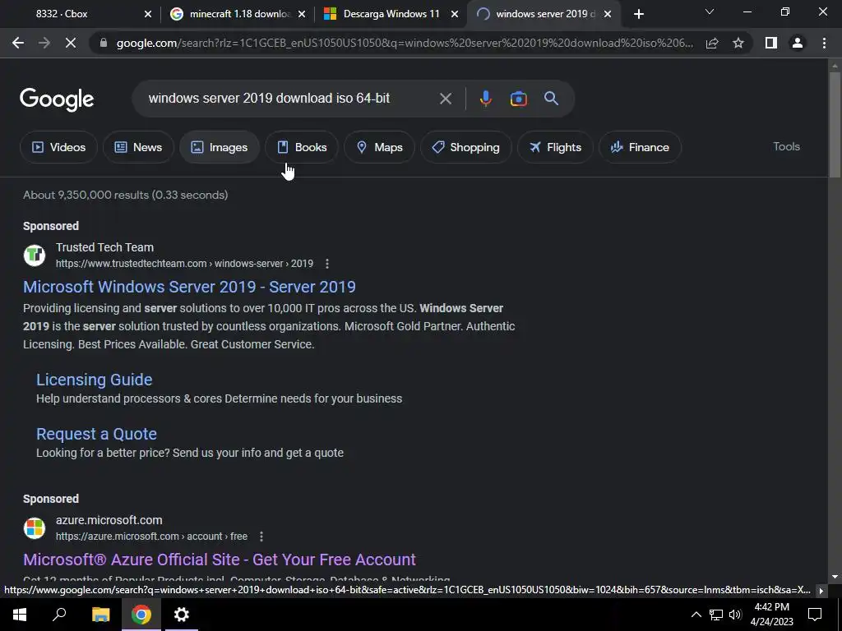Switch to Maps results
Screen dimensions: 842x631
pyautogui.click(x=380, y=147)
